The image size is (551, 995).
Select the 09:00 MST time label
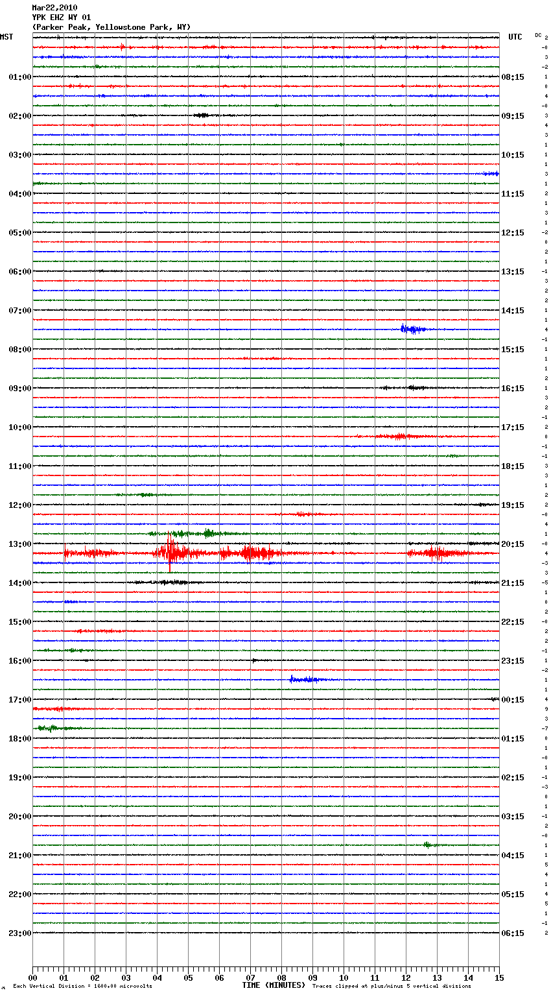[20, 389]
